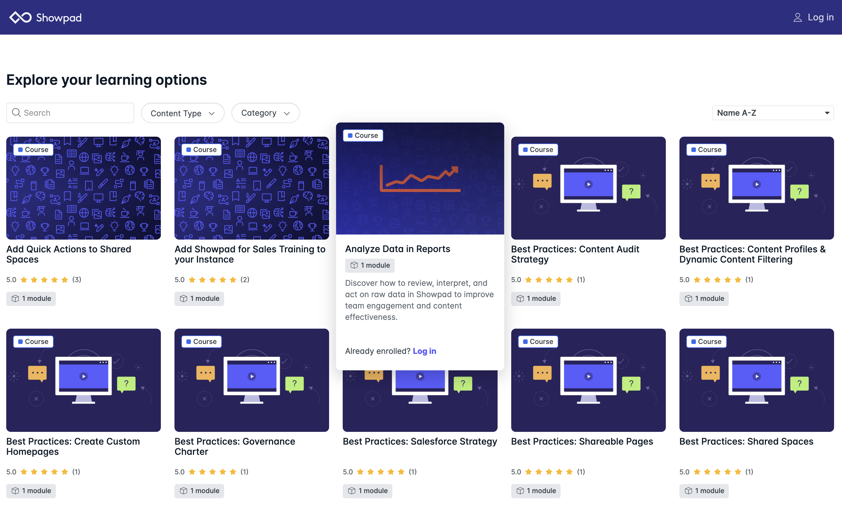Open the Content Type filter dropdown
842x507 pixels.
click(182, 113)
